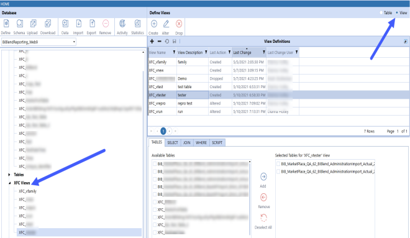Click the tree scrollbar up arrow
This screenshot has height=238, width=410.
[143, 52]
